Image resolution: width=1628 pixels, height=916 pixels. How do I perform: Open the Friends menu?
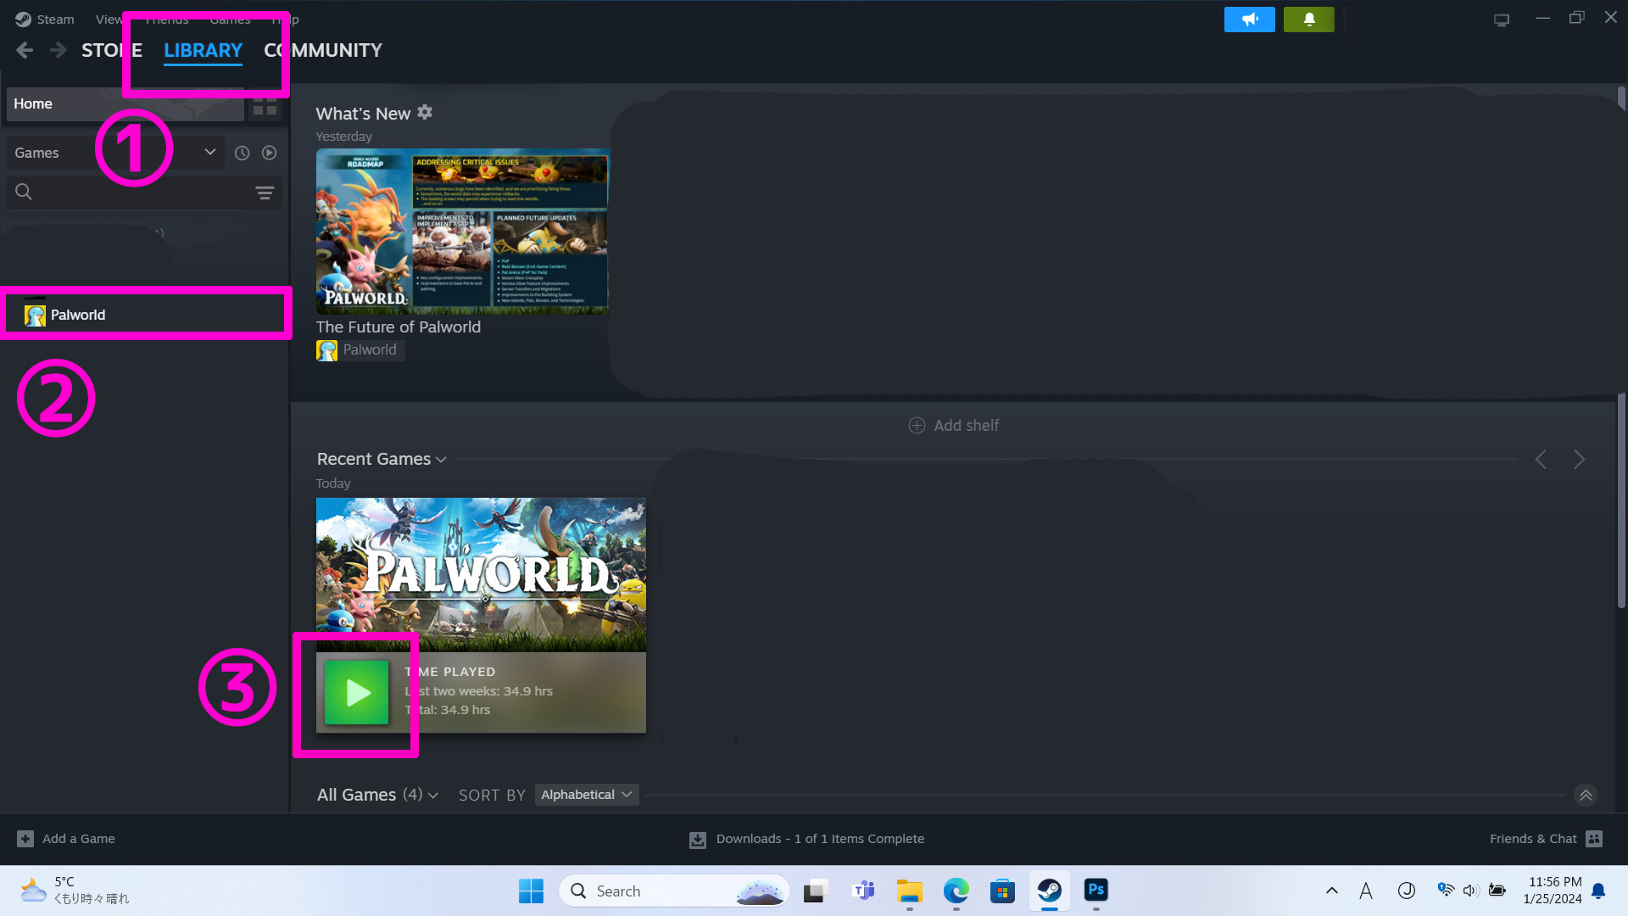pyautogui.click(x=167, y=19)
